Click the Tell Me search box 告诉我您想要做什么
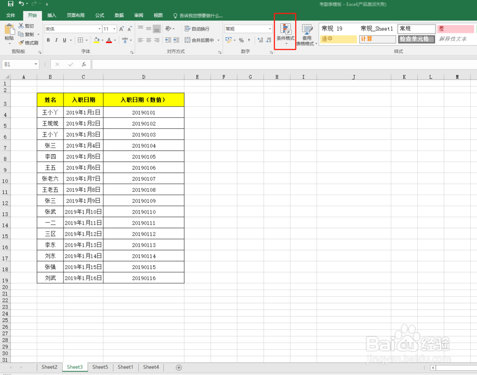 [x=198, y=16]
